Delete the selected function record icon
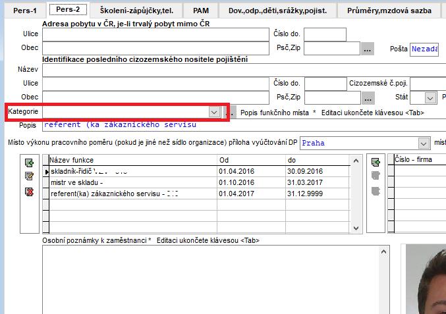The width and height of the screenshot is (446, 314). pos(29,192)
